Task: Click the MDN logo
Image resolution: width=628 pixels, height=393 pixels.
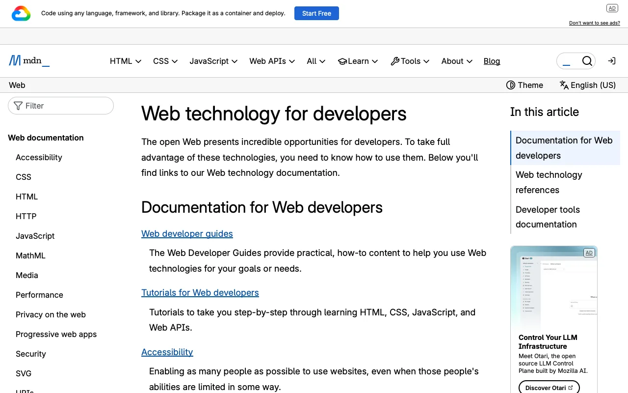Action: point(29,61)
